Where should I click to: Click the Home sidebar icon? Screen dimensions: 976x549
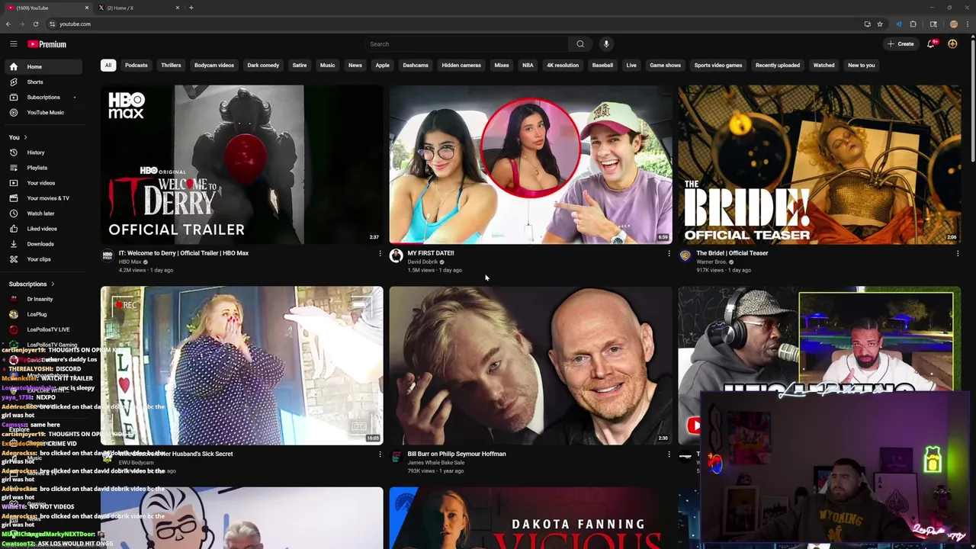[x=13, y=66]
